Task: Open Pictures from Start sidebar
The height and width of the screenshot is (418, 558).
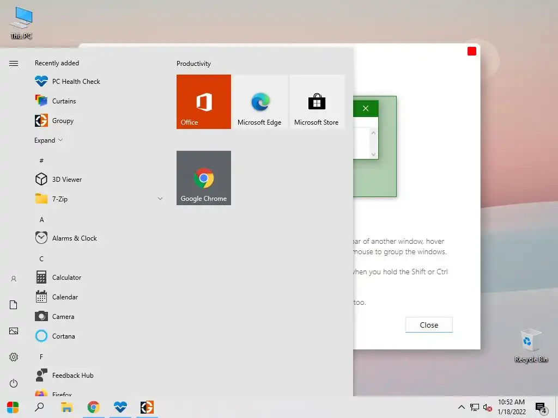Action: pos(14,331)
